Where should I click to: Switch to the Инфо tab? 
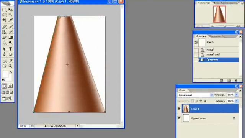point(216,3)
